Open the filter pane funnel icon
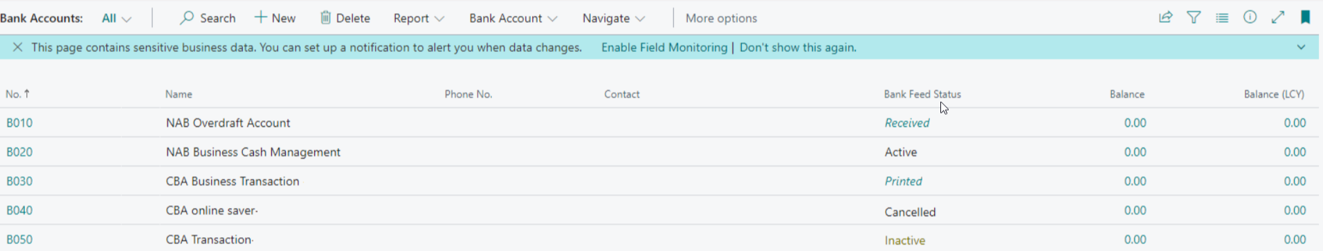Image resolution: width=1323 pixels, height=251 pixels. pyautogui.click(x=1194, y=17)
